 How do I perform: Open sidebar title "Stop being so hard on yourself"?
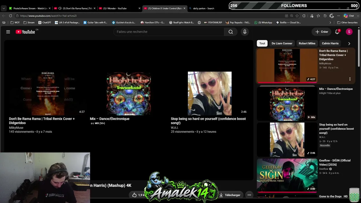click(336, 129)
